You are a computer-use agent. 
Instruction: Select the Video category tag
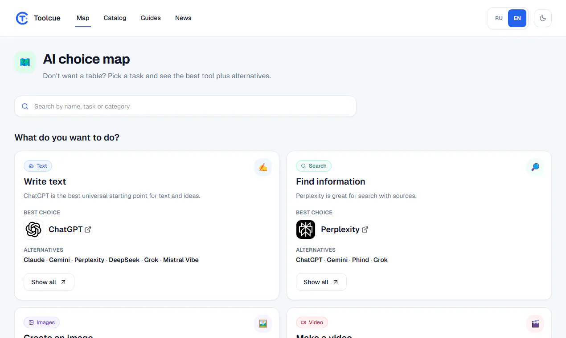coord(312,322)
